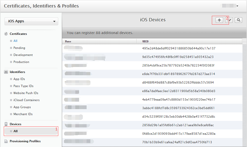Add a new device with plus button

coord(219,20)
